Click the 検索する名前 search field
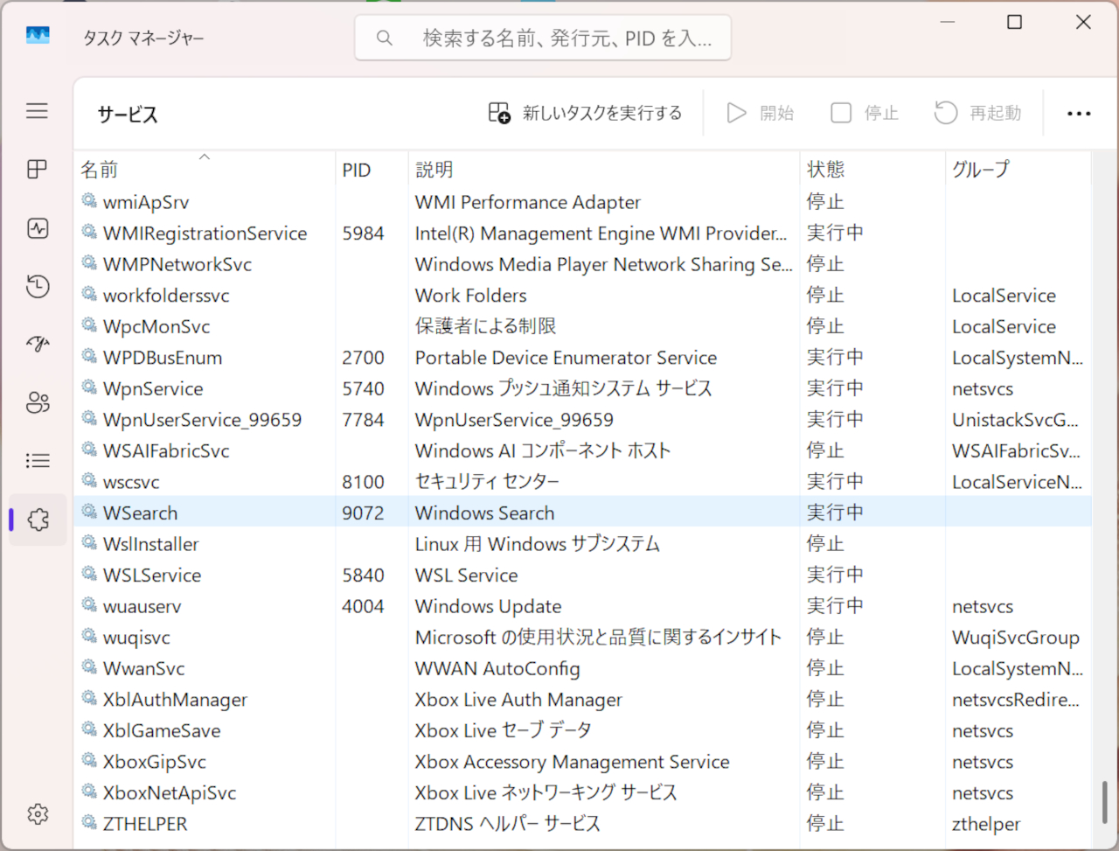Viewport: 1119px width, 851px height. 543,38
